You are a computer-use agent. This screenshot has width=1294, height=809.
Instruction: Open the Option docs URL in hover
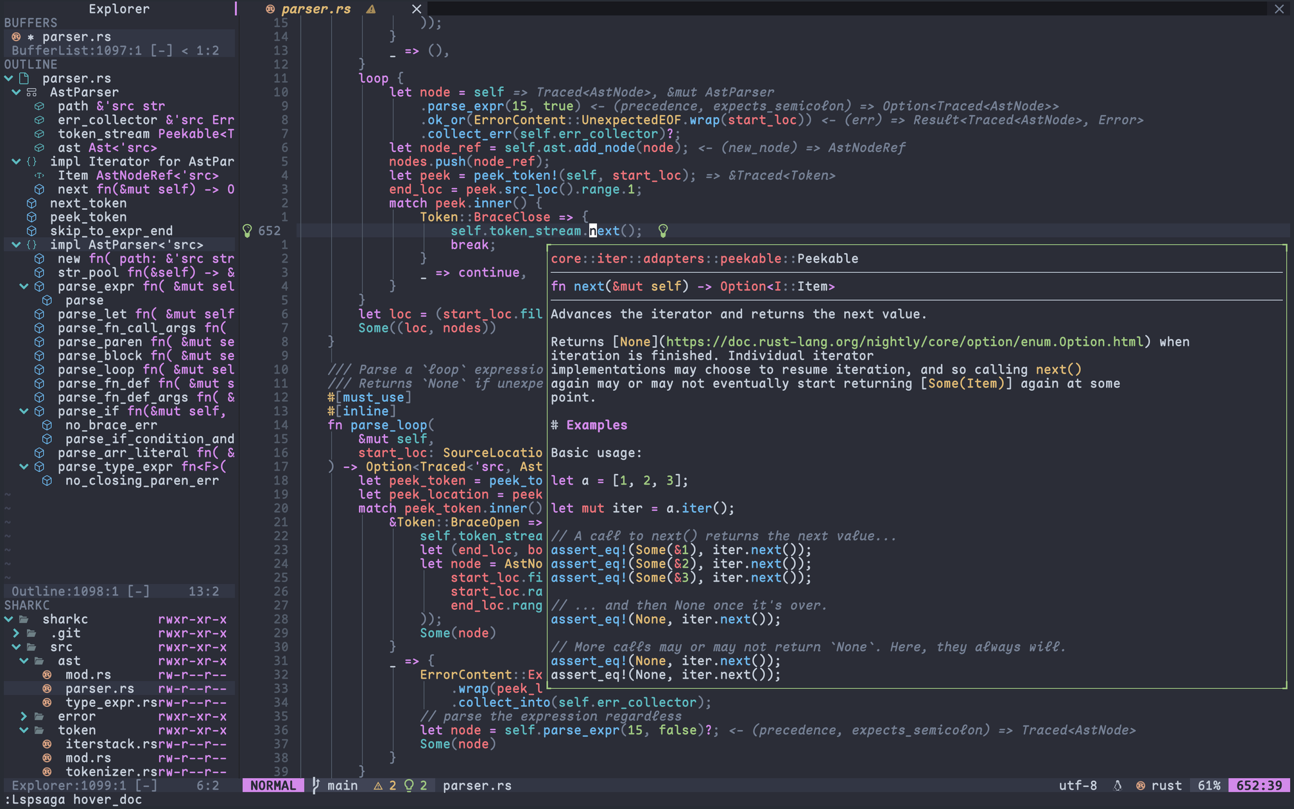click(905, 342)
